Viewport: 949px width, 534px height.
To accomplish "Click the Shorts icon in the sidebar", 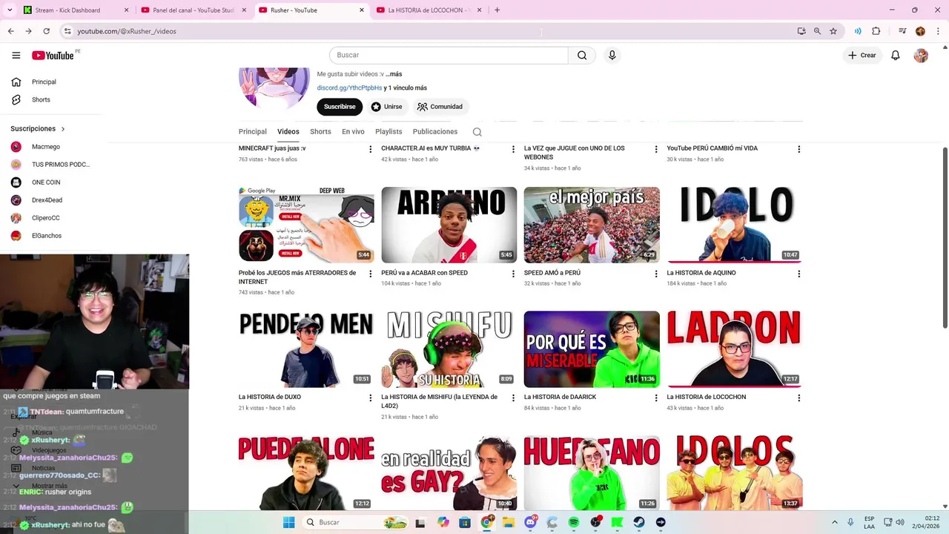I will tap(16, 99).
